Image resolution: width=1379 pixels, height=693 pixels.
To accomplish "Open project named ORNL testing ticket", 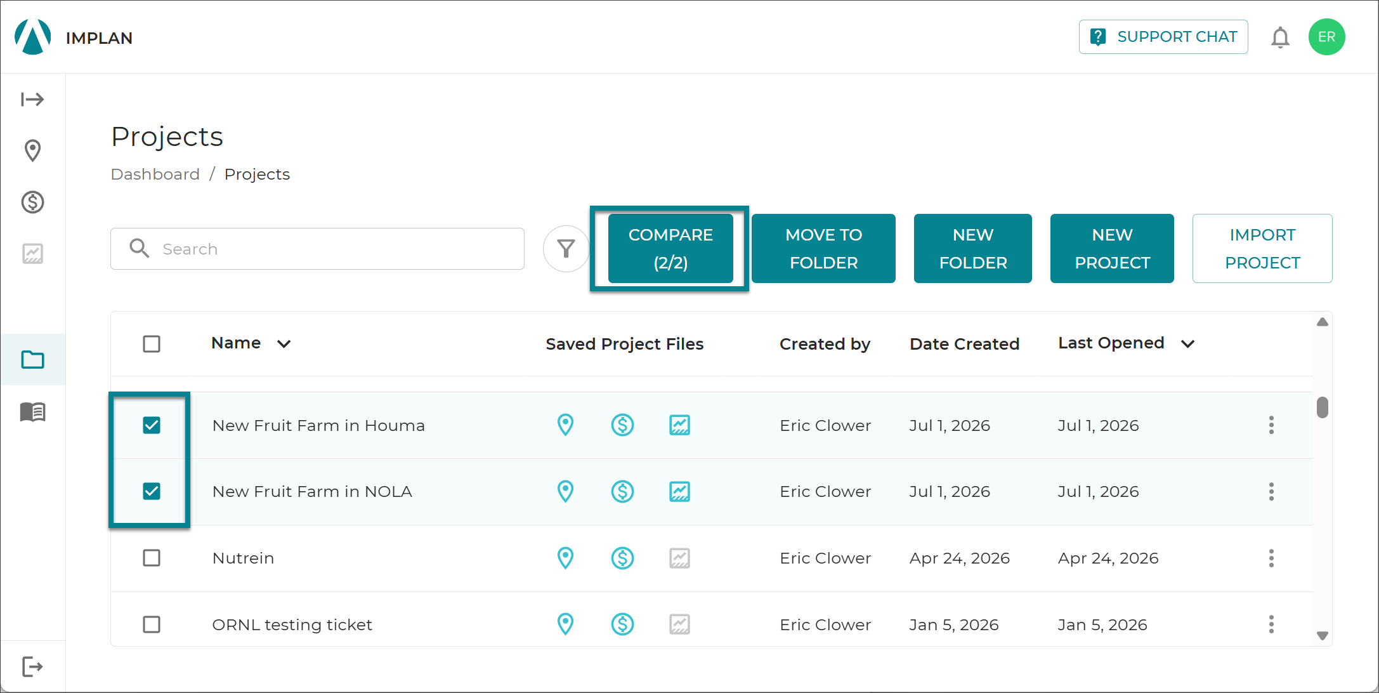I will (292, 624).
